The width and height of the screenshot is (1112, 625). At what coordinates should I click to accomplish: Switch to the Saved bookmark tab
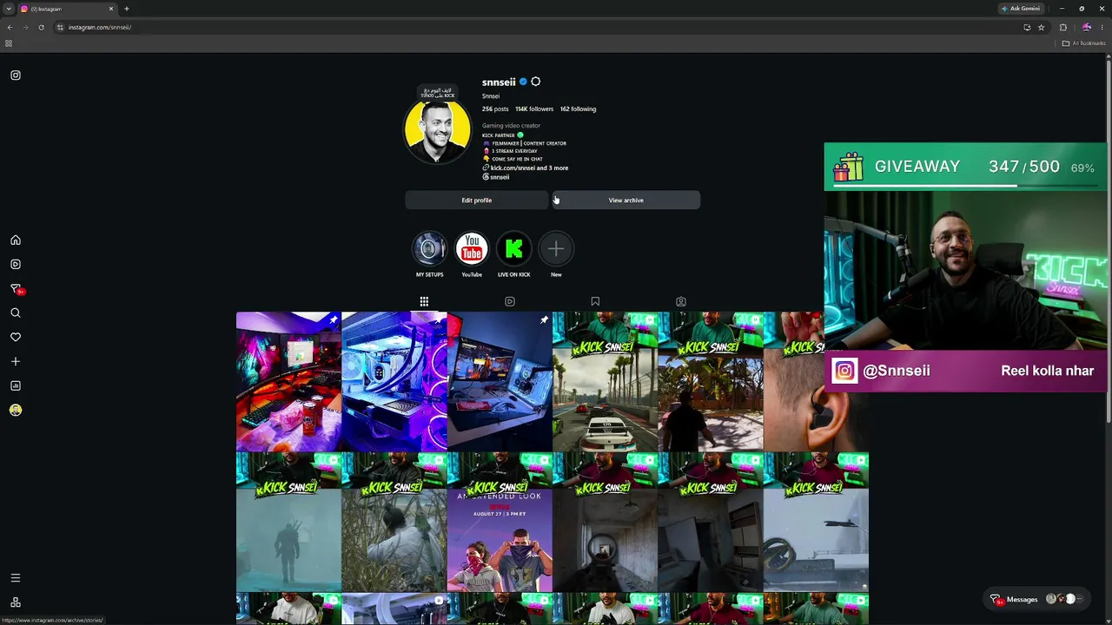coord(595,302)
